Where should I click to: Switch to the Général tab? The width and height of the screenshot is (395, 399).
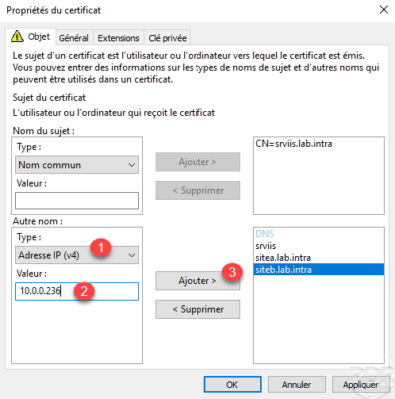pos(74,38)
